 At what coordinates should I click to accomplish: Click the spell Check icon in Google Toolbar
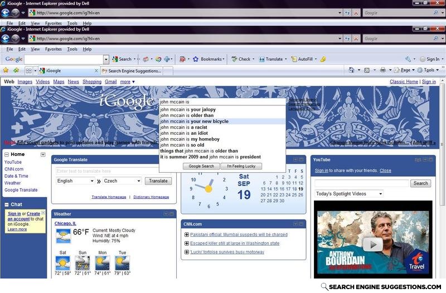click(x=234, y=59)
